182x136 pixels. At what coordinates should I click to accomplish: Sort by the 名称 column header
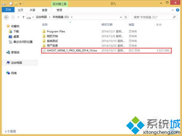pyautogui.click(x=45, y=25)
